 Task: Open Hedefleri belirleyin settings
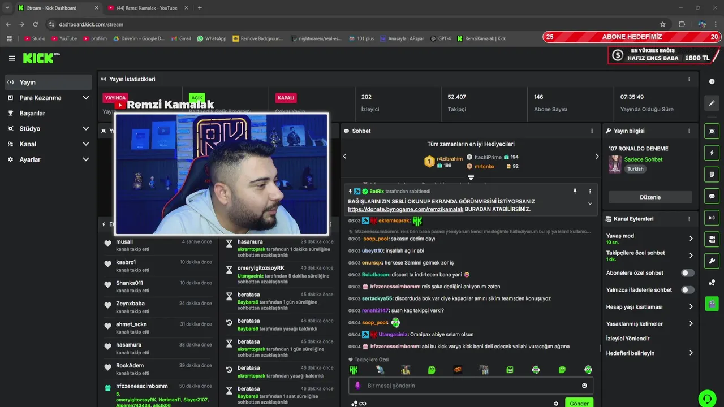[x=649, y=353]
